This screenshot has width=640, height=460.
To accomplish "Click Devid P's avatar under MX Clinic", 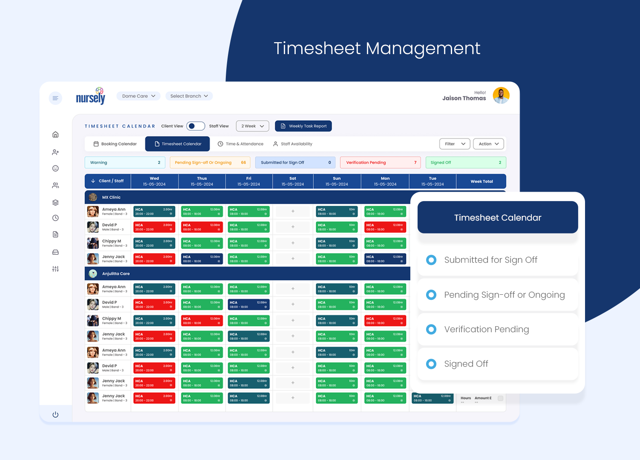I will point(93,227).
